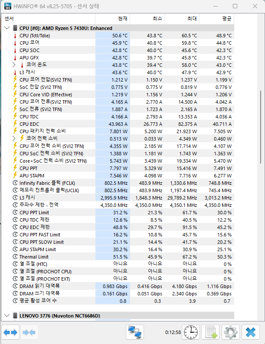Image resolution: width=265 pixels, height=344 pixels.
Task: Click the 82.375 A maximum value
Action: (187, 124)
